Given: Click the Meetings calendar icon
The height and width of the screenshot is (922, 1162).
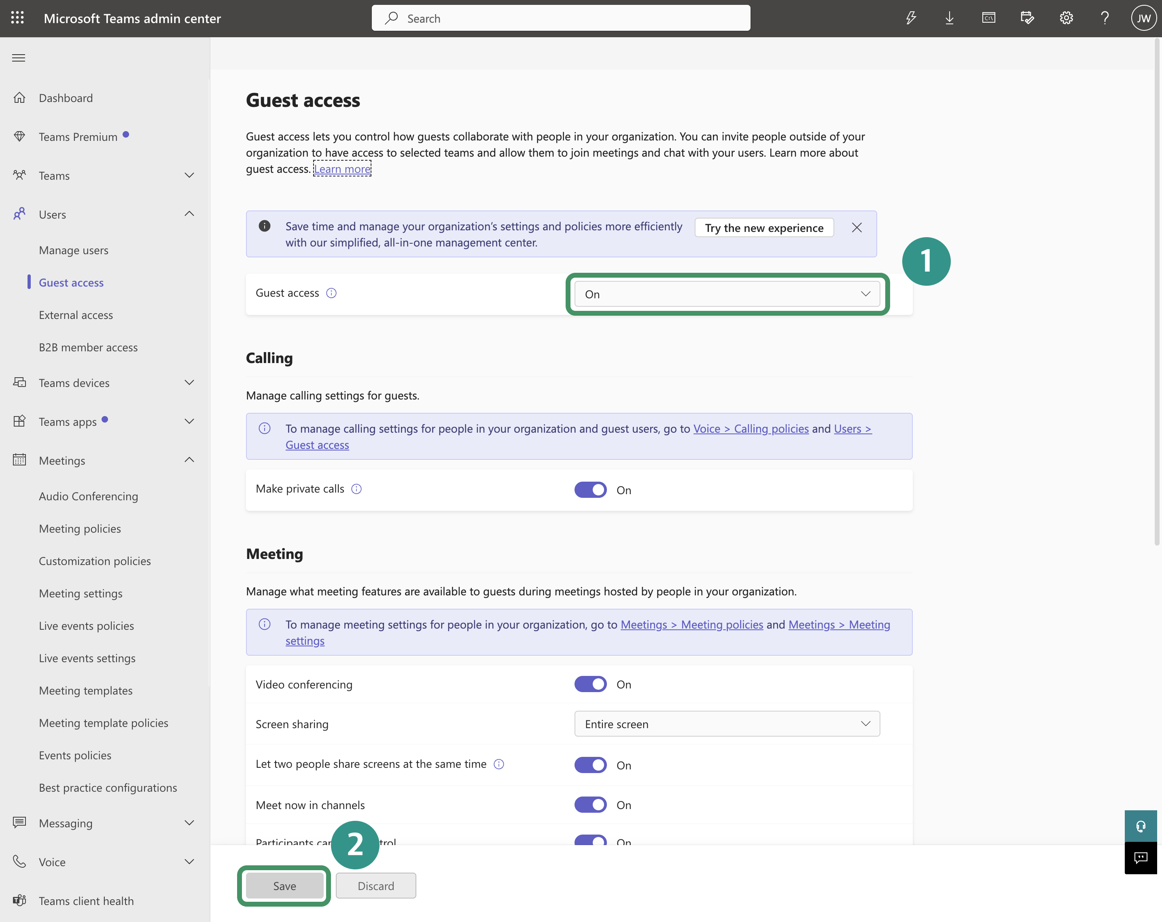Looking at the screenshot, I should (19, 460).
